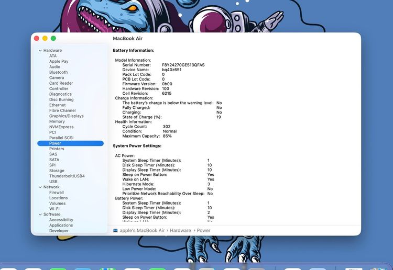Select USB in the sidebar
Image resolution: width=393 pixels, height=270 pixels.
[53, 182]
